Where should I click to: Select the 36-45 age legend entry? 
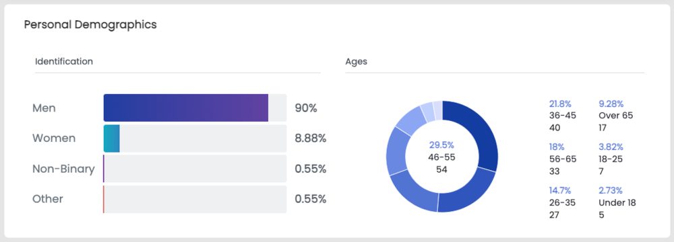(563, 116)
